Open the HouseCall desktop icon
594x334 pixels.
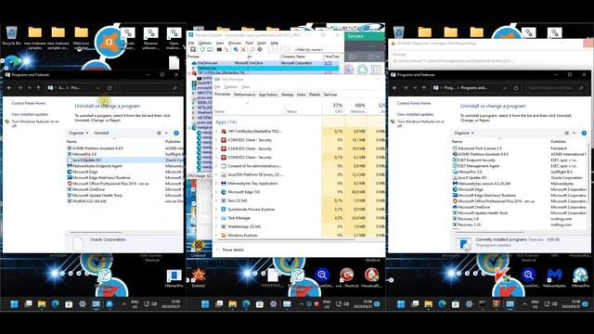(x=371, y=277)
